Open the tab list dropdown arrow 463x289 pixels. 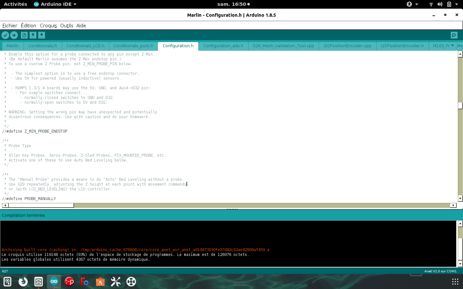[453, 46]
